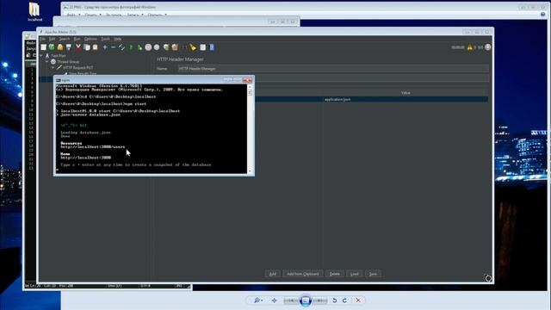The image size is (551, 310).
Task: Open the localhost folder on desktop
Action: 34,12
